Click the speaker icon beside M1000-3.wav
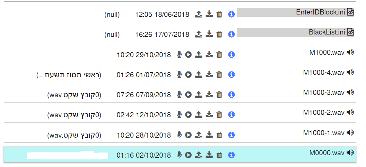The width and height of the screenshot is (366, 167). (x=350, y=92)
